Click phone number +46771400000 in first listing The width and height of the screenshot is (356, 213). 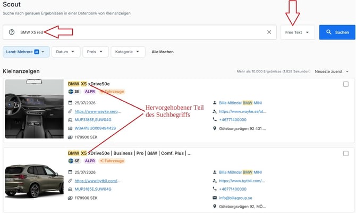(x=233, y=120)
